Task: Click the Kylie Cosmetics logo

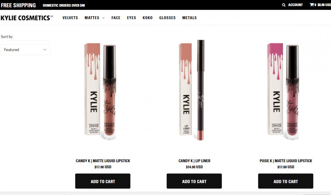Action: [27, 18]
